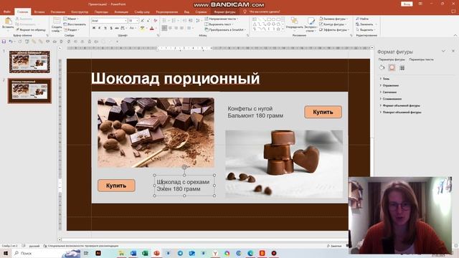
Task: Click the Undo arrow in quick access toolbar
Action: [11, 42]
